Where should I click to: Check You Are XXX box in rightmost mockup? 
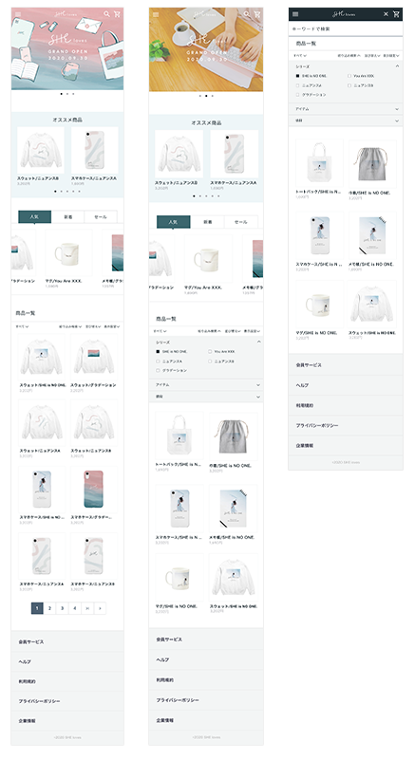point(349,76)
